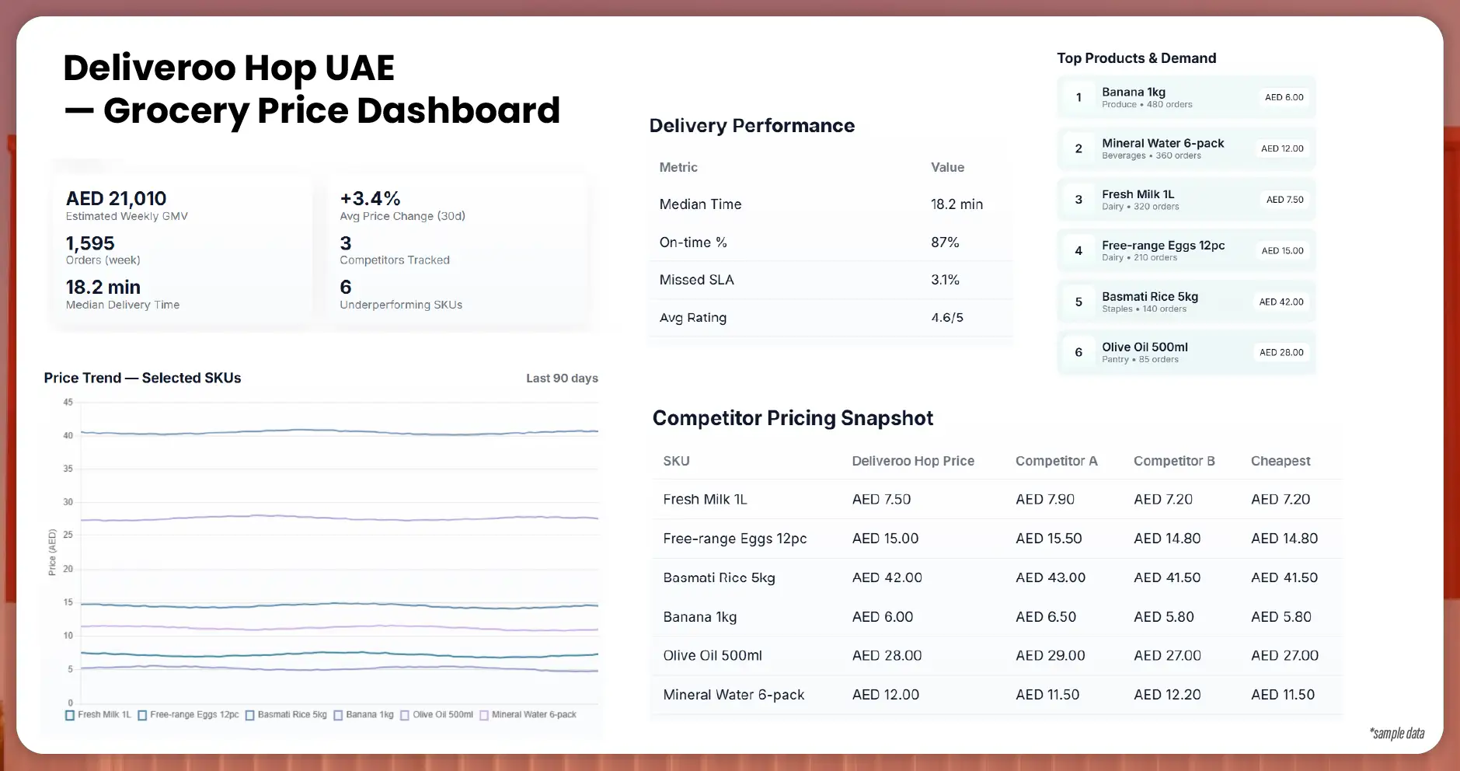
Task: Click the sample data disclaimer link
Action: coord(1397,733)
